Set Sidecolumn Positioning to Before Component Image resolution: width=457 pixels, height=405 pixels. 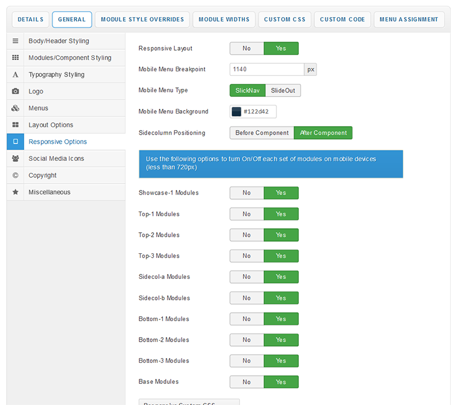tap(262, 133)
